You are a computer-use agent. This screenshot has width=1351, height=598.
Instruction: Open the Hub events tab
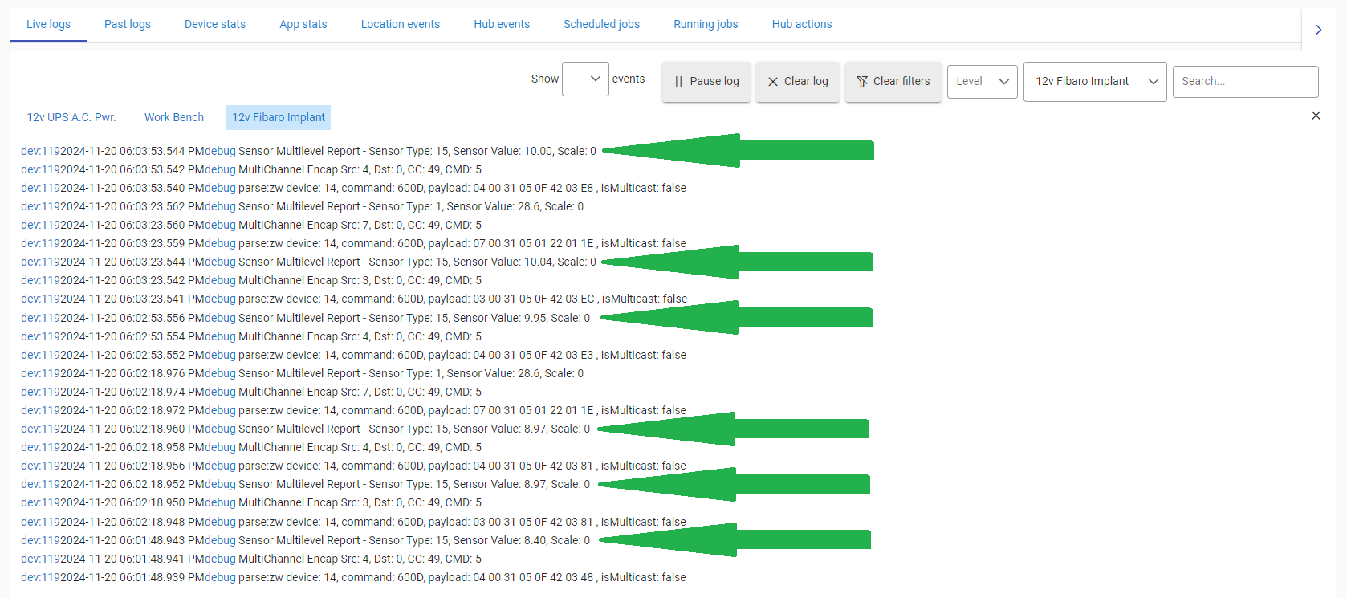pyautogui.click(x=502, y=24)
